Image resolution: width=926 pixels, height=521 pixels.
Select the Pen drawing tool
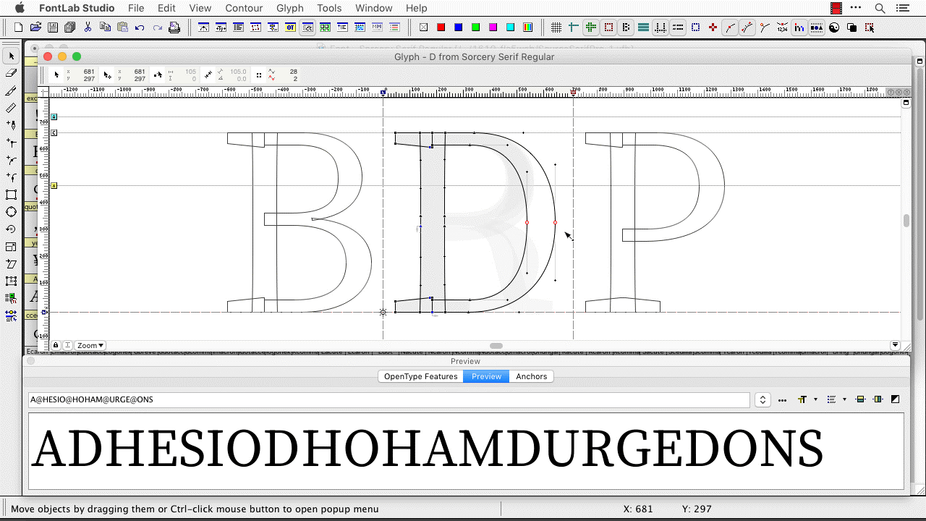[10, 126]
